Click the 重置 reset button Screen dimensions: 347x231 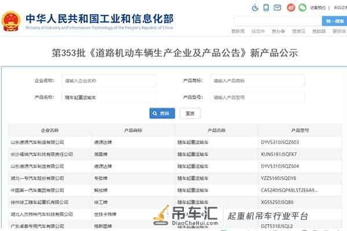tap(190, 113)
